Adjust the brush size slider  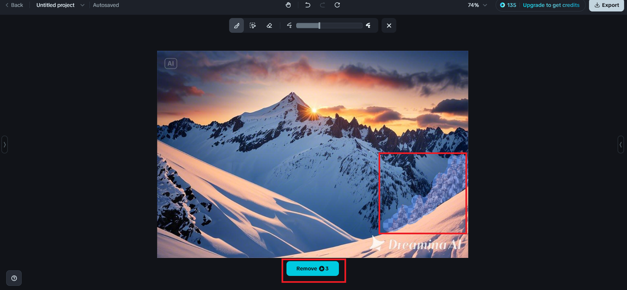click(x=329, y=25)
